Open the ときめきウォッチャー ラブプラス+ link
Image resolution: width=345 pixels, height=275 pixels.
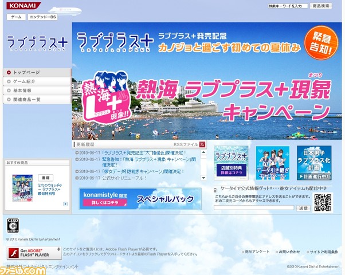pos(50,190)
